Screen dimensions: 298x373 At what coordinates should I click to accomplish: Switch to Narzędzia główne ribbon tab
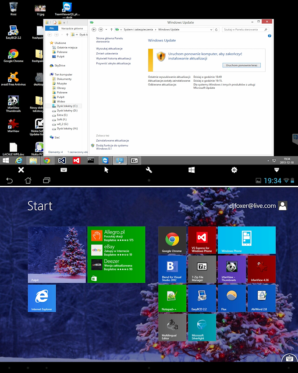pyautogui.click(x=72, y=28)
